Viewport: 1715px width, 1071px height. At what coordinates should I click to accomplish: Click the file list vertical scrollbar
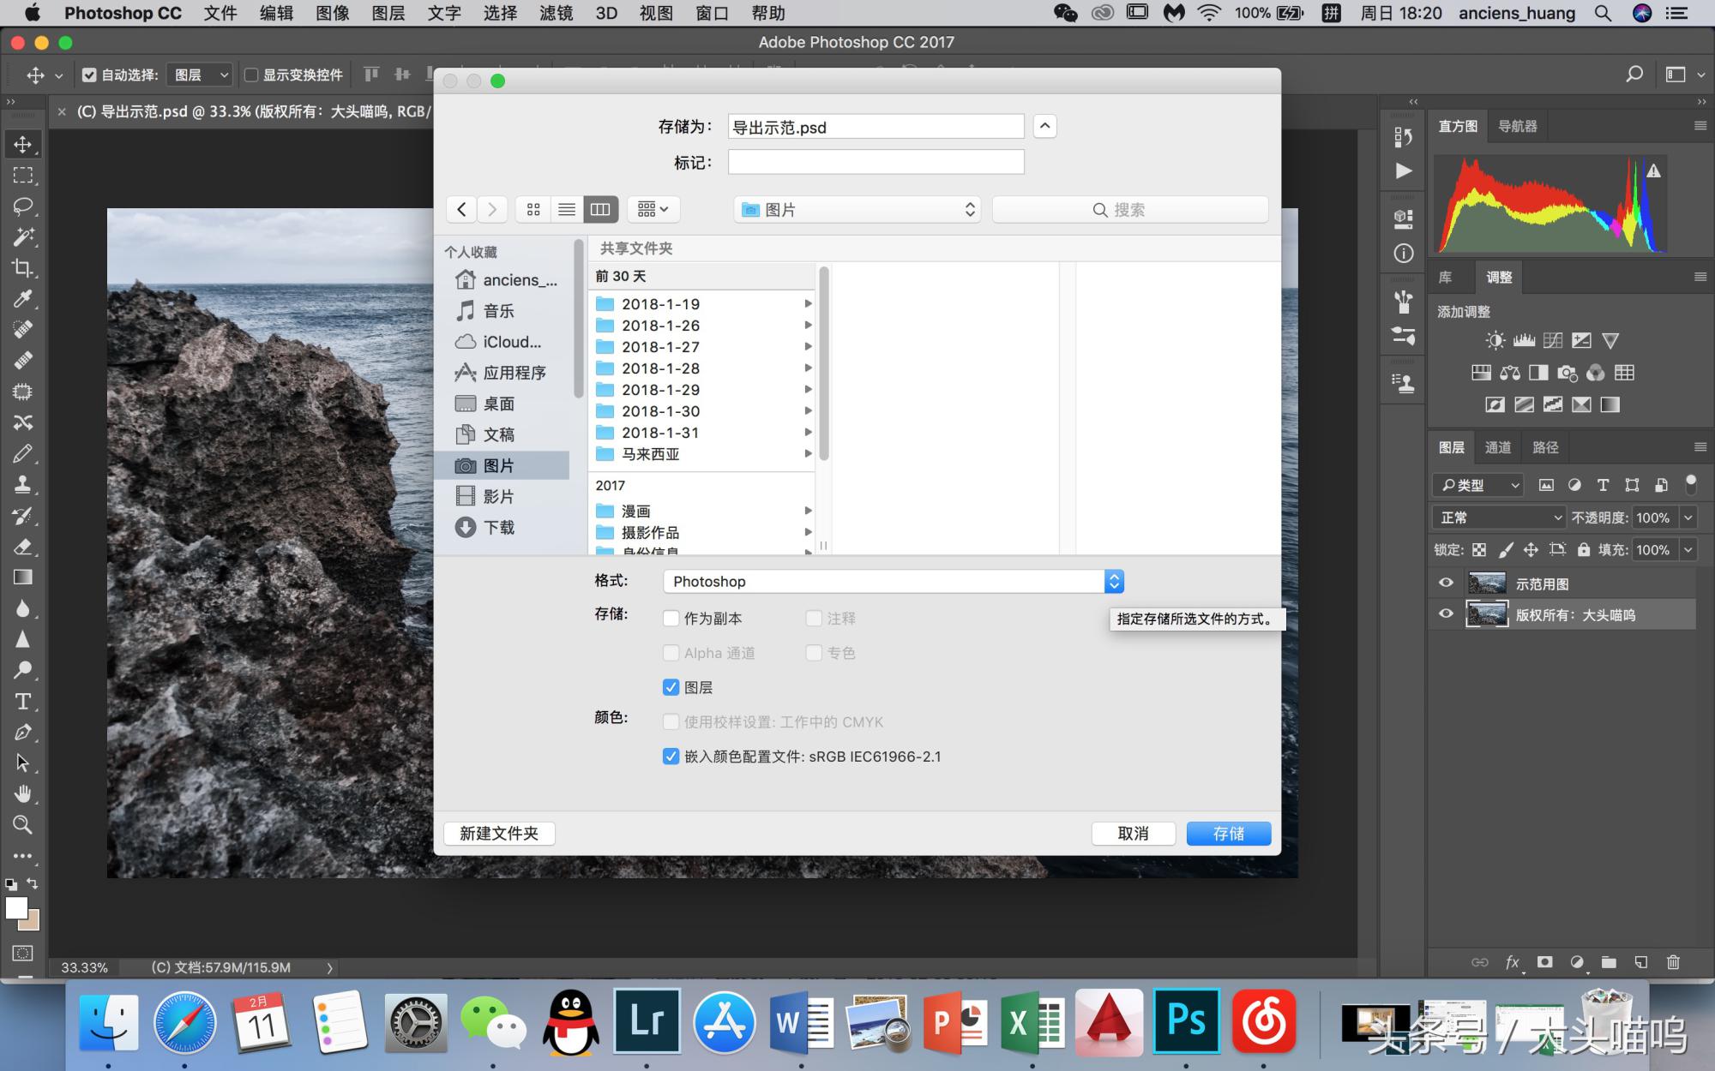[x=824, y=363]
